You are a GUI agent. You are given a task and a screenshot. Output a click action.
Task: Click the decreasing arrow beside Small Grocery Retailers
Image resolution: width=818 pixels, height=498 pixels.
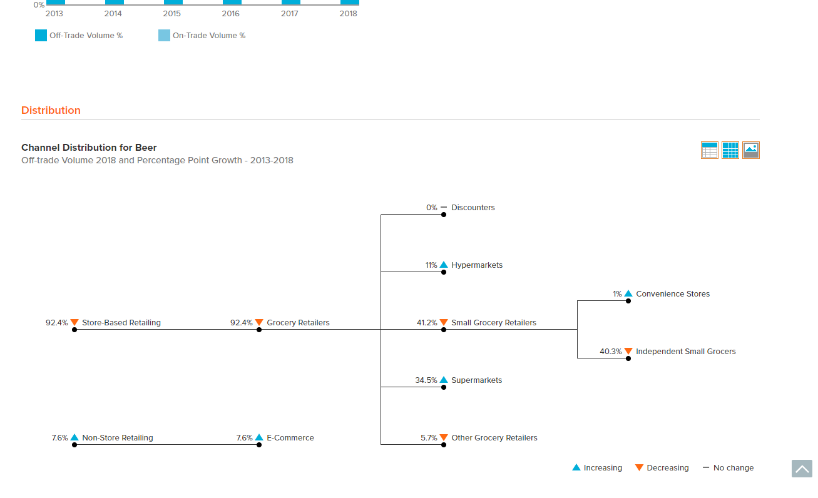coord(444,323)
